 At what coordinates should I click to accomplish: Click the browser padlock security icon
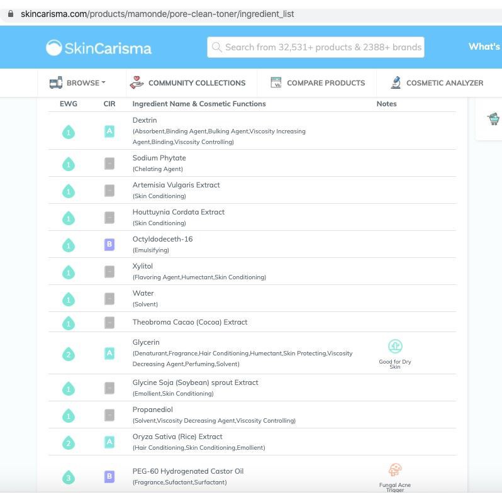click(10, 13)
